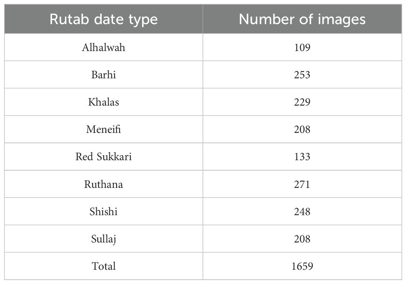The width and height of the screenshot is (406, 284).
Task: Select the Alhalwah cell
Action: tap(103, 47)
